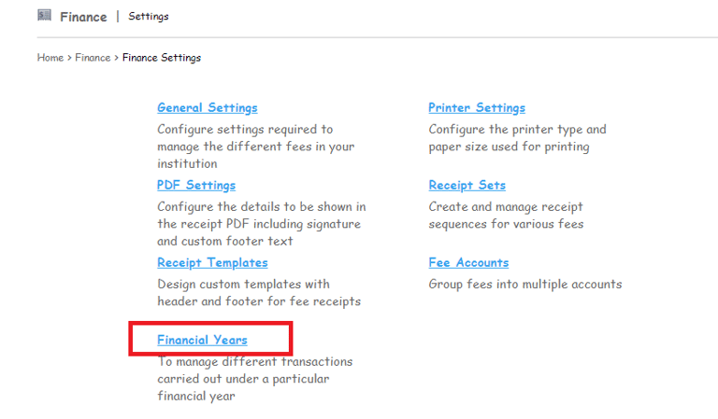The width and height of the screenshot is (718, 419).
Task: Click the Finance header title
Action: (83, 17)
